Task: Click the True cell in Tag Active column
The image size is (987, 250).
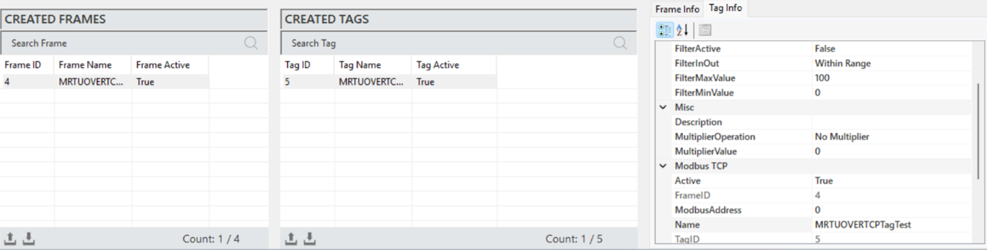Action: tap(455, 82)
